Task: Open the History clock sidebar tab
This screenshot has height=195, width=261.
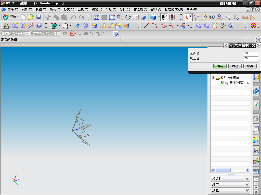Action: (x=256, y=118)
